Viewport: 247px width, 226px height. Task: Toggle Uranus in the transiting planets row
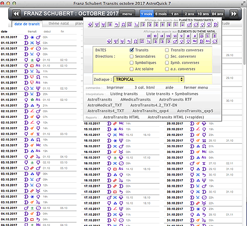103,25
